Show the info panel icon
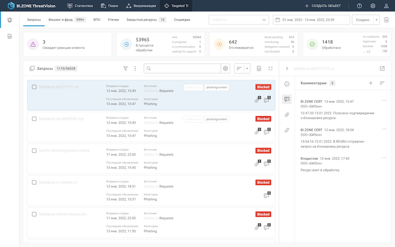The width and height of the screenshot is (395, 247). pos(287,83)
